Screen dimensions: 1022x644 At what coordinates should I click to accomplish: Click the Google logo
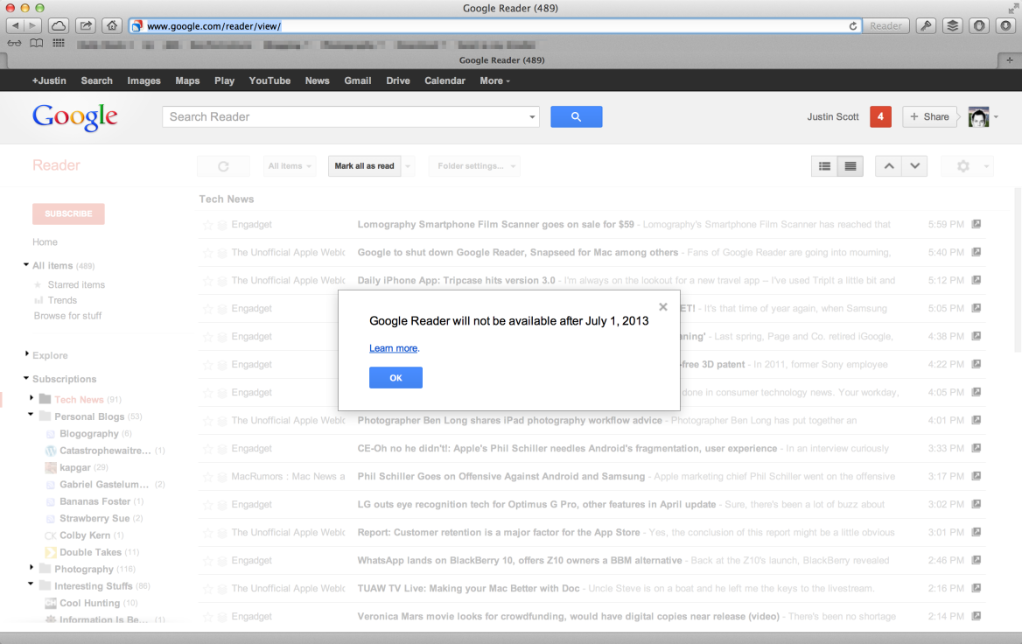click(x=75, y=117)
